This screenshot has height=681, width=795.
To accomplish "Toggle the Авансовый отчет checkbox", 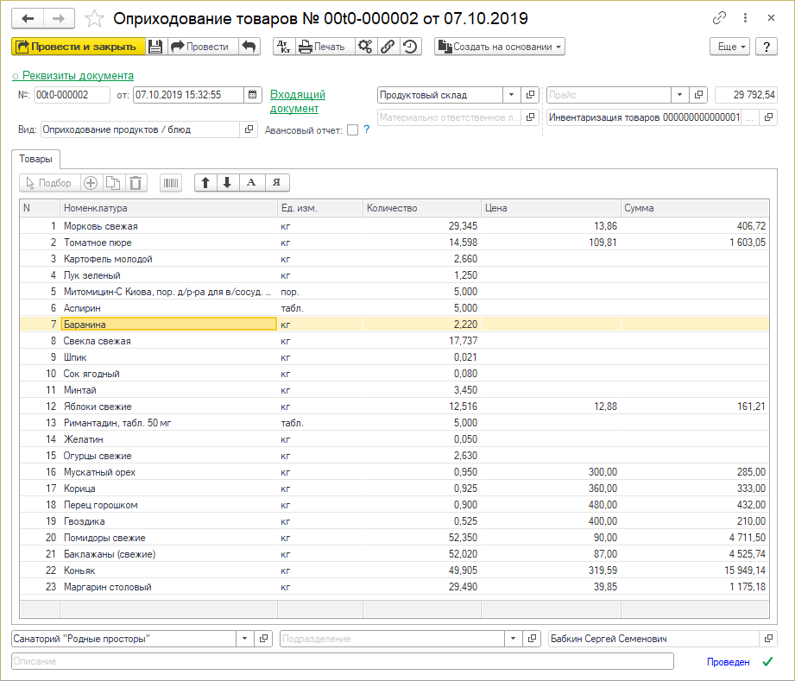I will (x=352, y=130).
